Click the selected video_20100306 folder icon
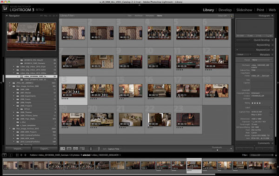 [21, 76]
